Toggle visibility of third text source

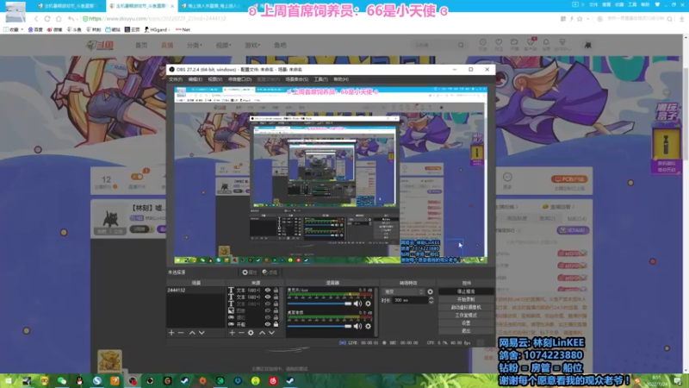[x=268, y=304]
